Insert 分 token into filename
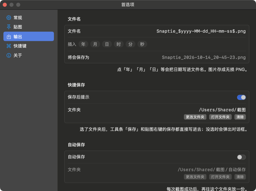This screenshot has width=256, height=191. click(x=130, y=44)
